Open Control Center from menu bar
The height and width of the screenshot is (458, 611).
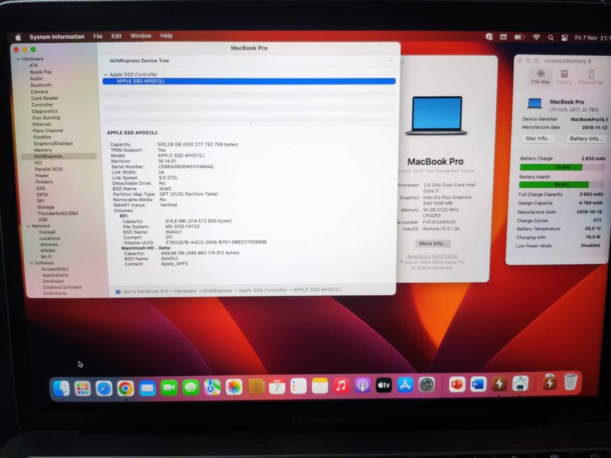pos(565,38)
